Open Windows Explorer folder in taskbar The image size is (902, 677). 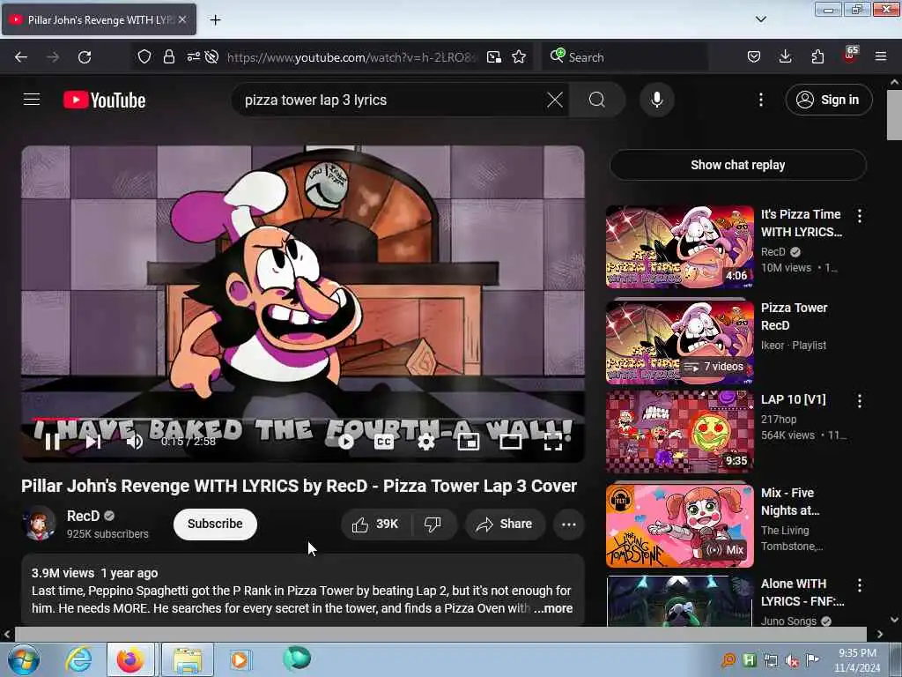187,659
